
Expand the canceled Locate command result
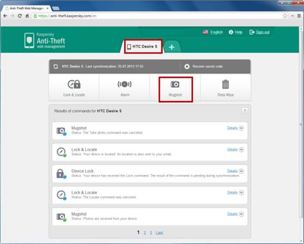coord(241,193)
